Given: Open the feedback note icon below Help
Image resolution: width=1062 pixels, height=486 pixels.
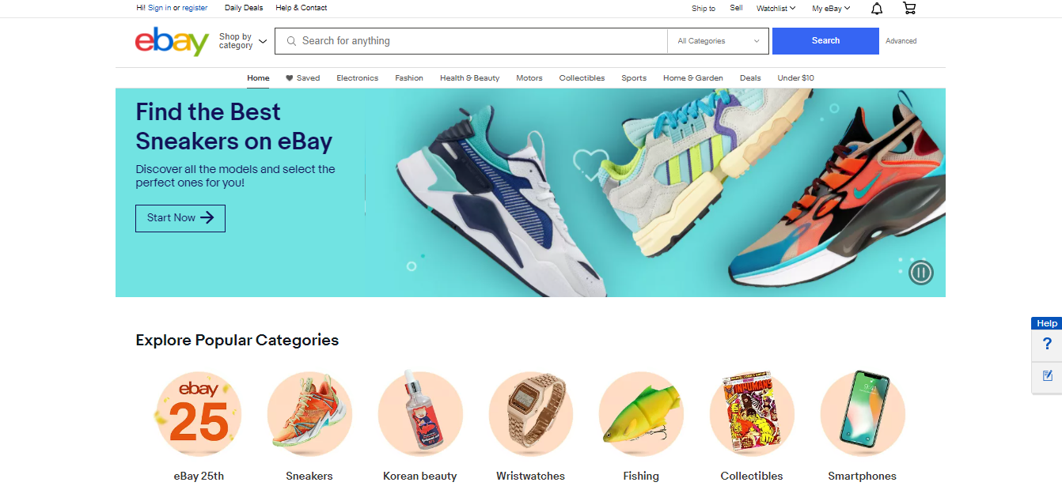Looking at the screenshot, I should click(1048, 375).
